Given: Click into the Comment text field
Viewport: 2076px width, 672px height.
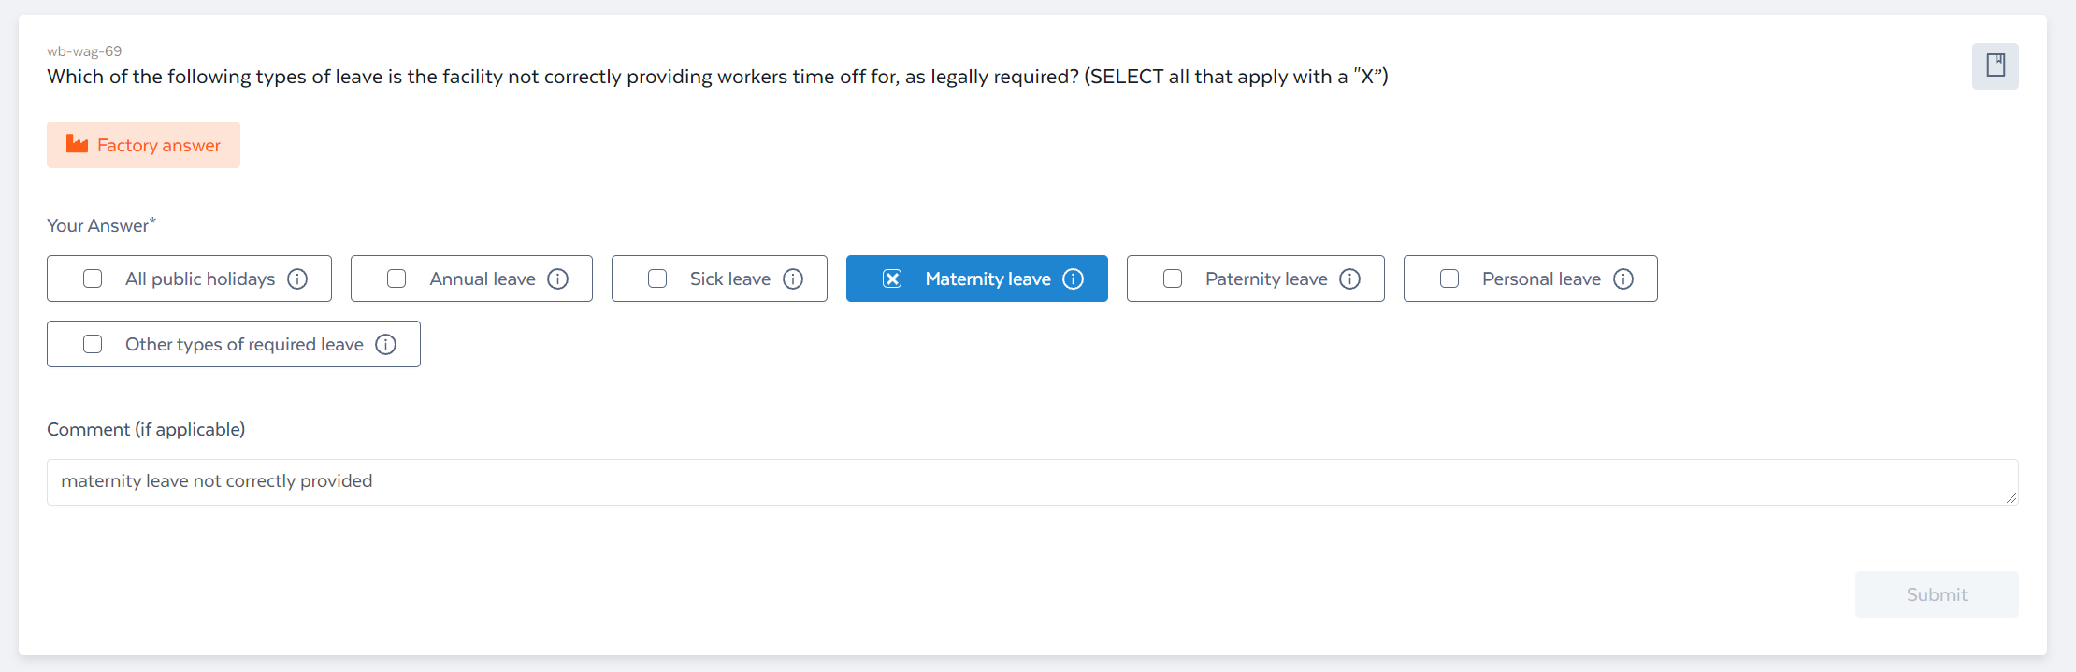Looking at the screenshot, I should coord(1032,482).
